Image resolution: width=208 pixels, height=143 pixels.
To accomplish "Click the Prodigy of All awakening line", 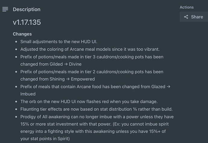I will point(97,128).
